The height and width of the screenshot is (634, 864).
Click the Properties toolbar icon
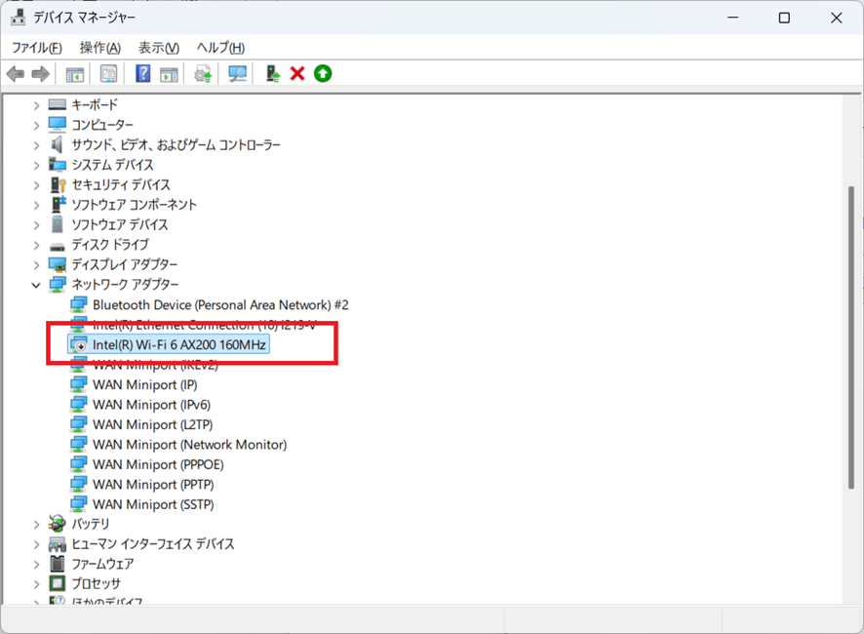click(x=108, y=74)
